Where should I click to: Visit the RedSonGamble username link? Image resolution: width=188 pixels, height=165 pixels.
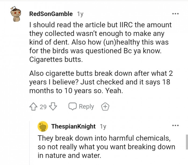(x=51, y=14)
